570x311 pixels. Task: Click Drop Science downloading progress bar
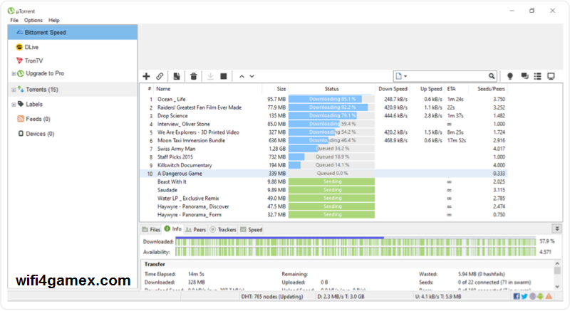click(x=331, y=116)
